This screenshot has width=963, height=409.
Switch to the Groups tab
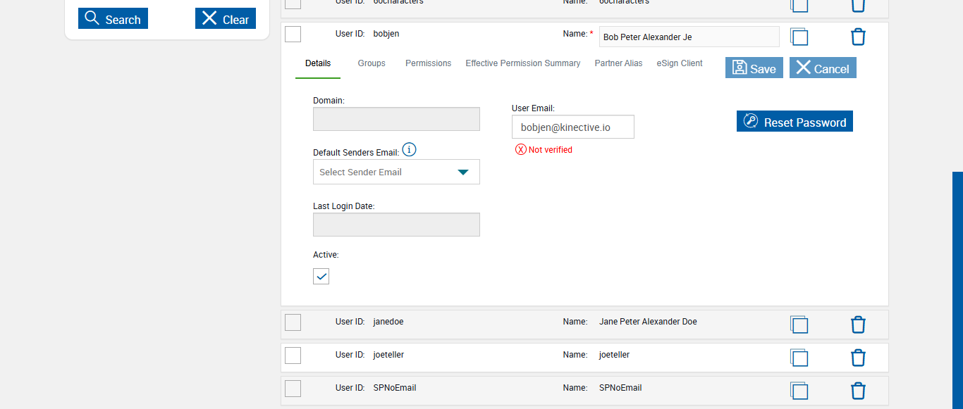pos(372,63)
